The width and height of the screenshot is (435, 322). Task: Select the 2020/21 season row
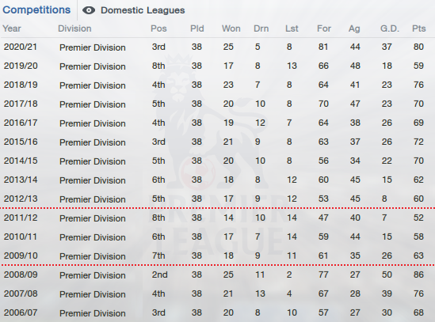(217, 47)
